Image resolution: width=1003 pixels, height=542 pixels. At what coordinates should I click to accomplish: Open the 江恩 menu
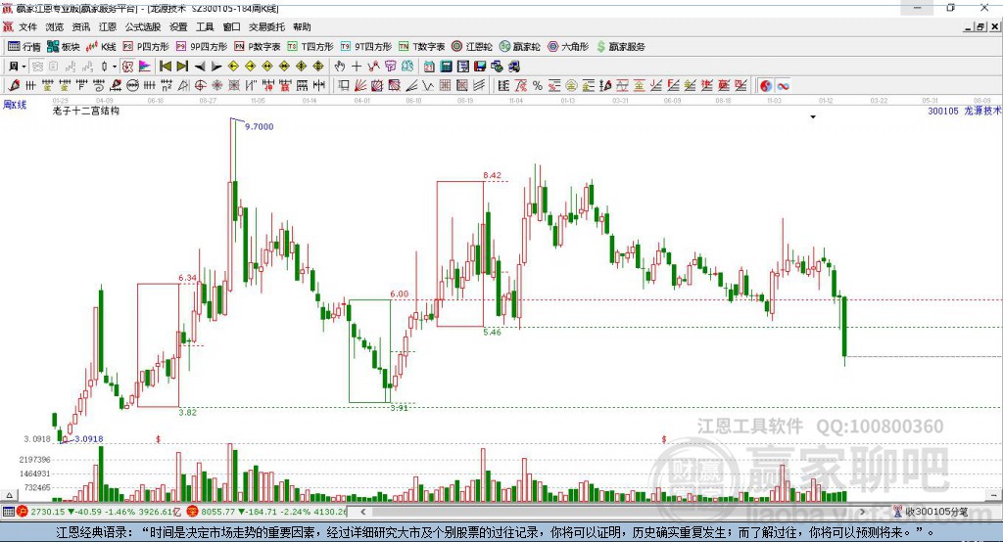[108, 26]
